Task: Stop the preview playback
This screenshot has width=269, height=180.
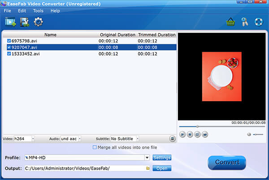Action: point(190,134)
